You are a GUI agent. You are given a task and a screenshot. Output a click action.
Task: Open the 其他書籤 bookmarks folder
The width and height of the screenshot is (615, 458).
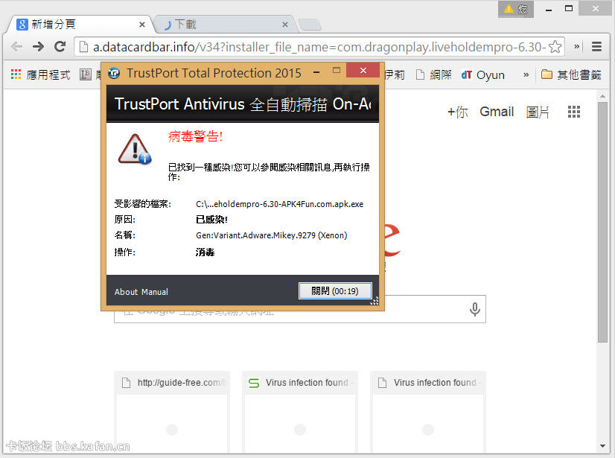pyautogui.click(x=570, y=74)
